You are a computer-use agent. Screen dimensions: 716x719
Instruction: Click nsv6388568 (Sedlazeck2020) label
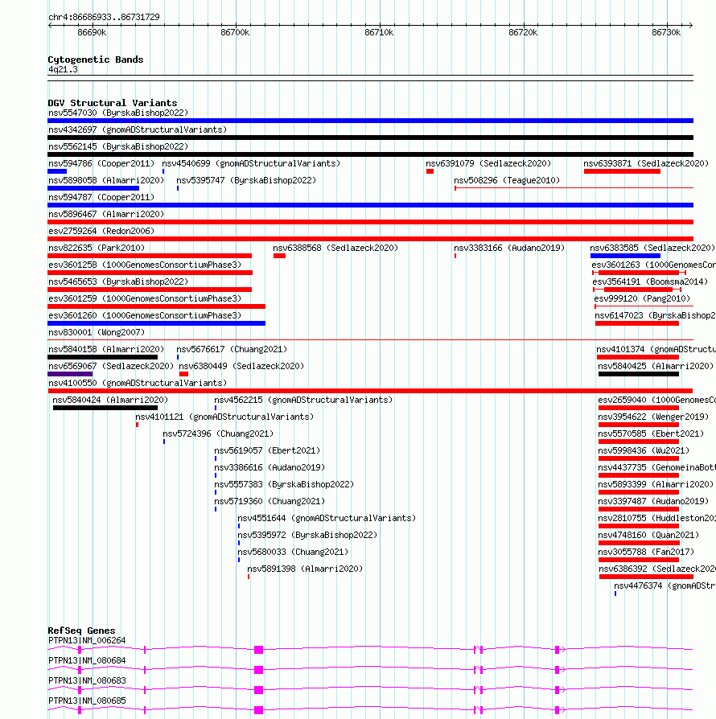tap(335, 248)
